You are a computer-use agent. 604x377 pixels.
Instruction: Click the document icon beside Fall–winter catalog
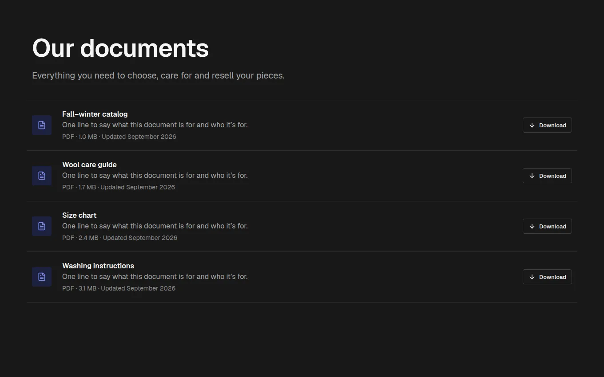click(x=42, y=125)
